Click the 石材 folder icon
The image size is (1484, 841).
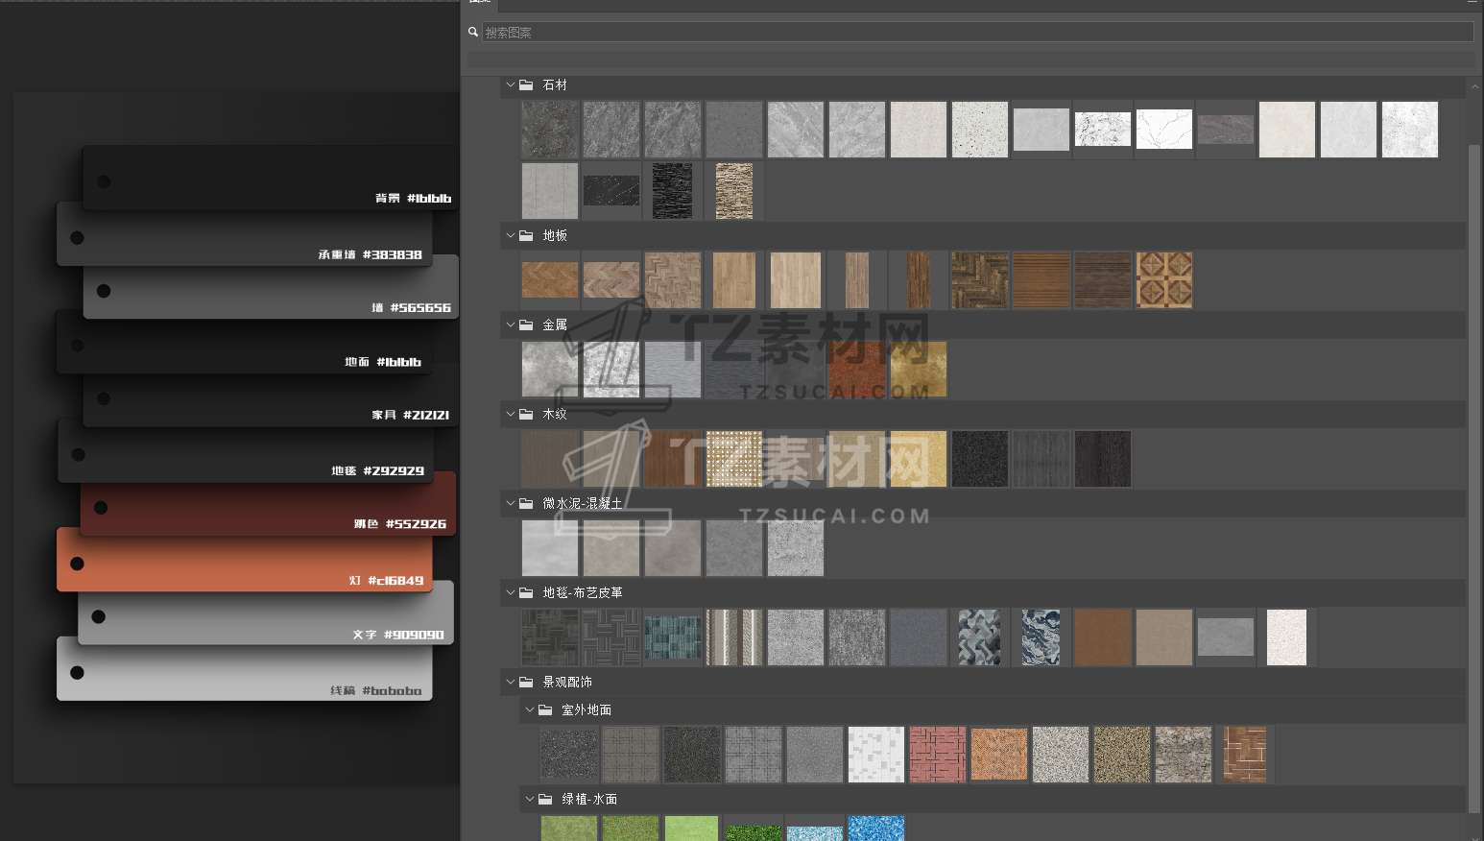pos(526,84)
